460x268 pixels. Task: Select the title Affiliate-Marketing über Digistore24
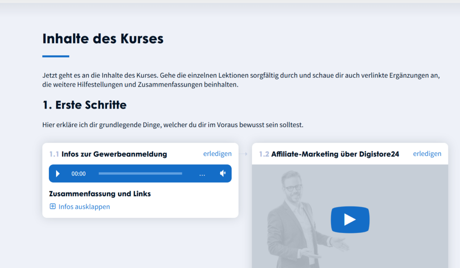click(x=335, y=154)
